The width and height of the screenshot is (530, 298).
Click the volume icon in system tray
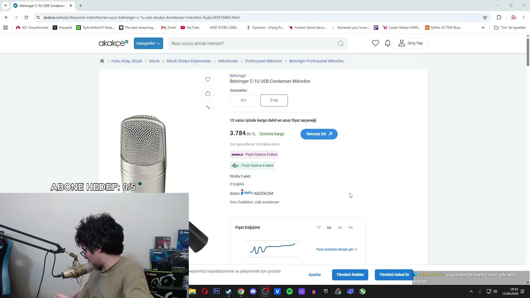pos(495,291)
